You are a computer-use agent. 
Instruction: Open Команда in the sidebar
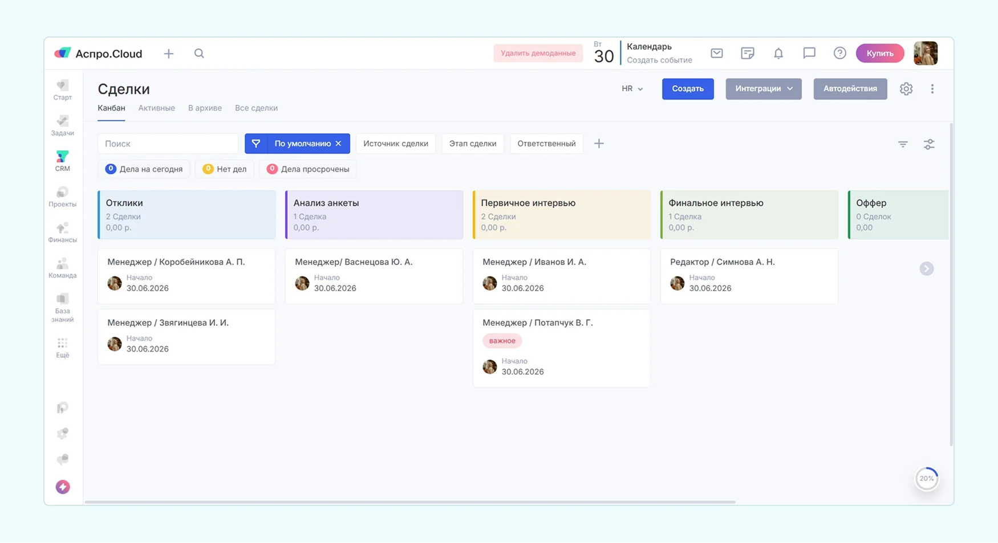coord(63,268)
